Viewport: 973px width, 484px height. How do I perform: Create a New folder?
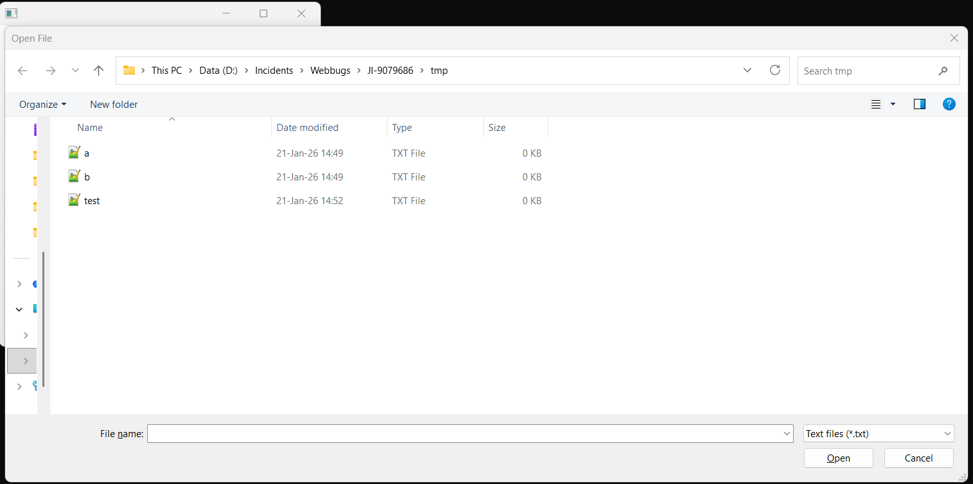[x=114, y=105]
